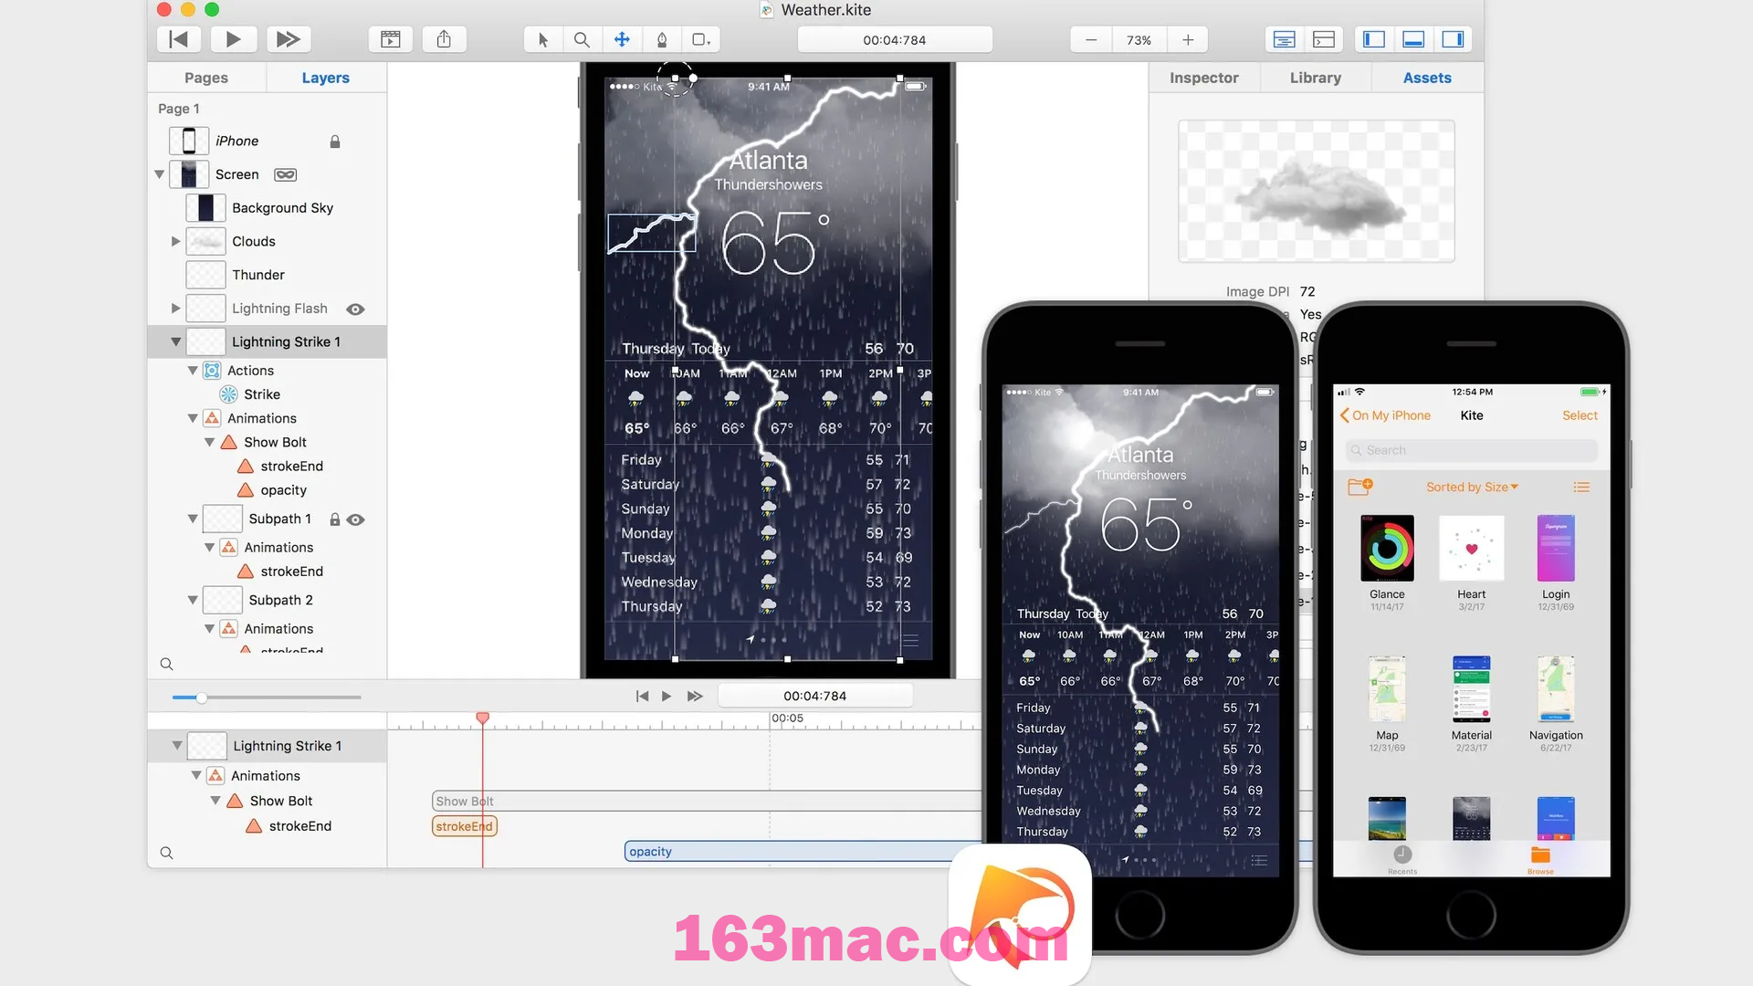Screen dimensions: 1753x986
Task: Click the share/export button
Action: pyautogui.click(x=445, y=40)
